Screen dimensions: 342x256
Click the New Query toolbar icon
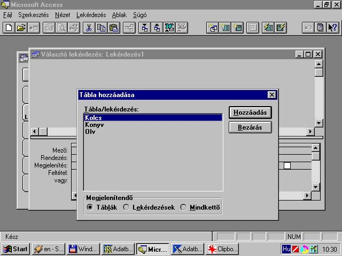[x=213, y=28]
